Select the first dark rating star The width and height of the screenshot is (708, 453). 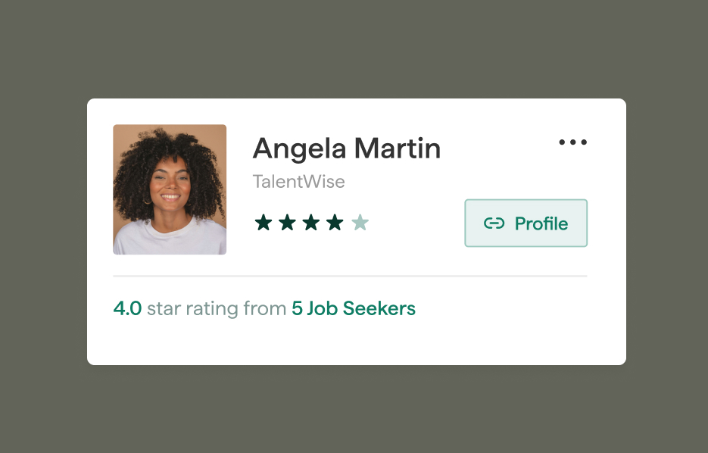click(x=264, y=223)
